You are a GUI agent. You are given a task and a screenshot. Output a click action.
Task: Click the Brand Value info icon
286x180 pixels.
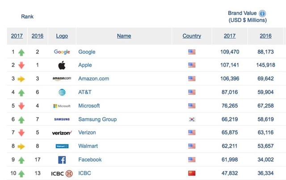[262, 13]
